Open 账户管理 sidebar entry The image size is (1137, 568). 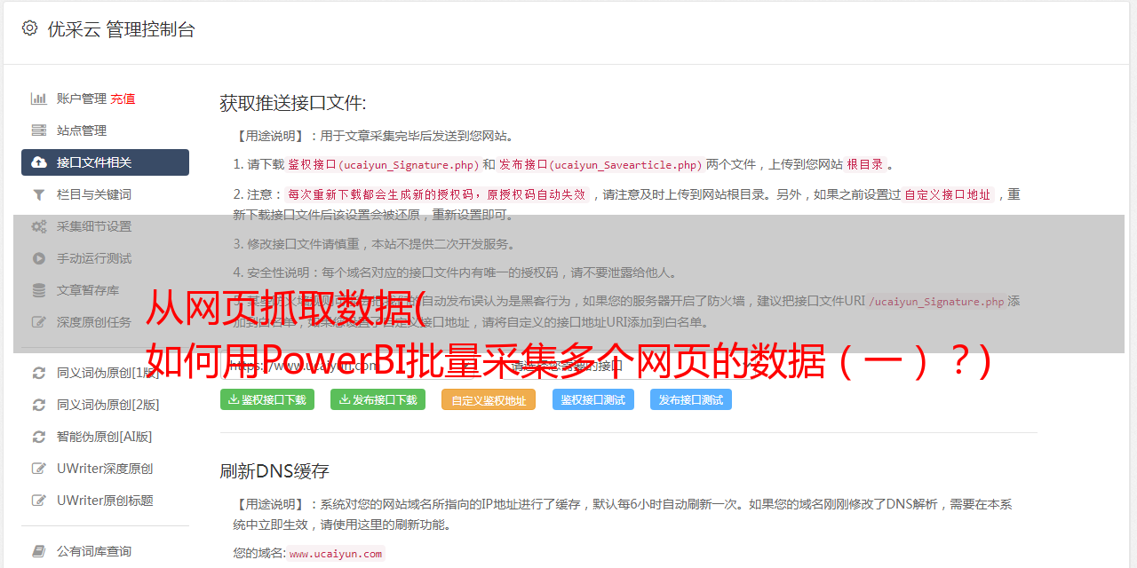(82, 99)
